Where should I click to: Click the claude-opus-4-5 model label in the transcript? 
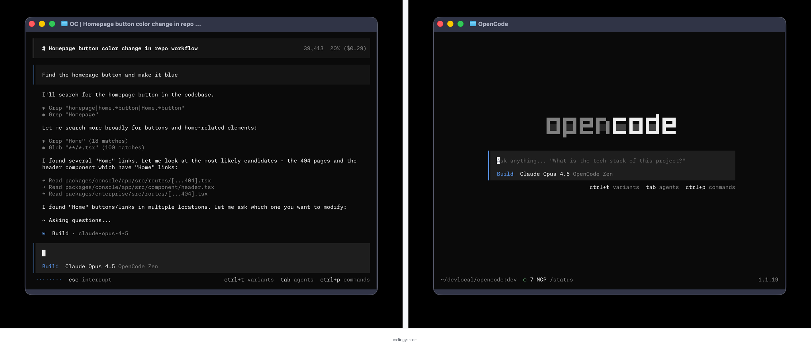(103, 233)
